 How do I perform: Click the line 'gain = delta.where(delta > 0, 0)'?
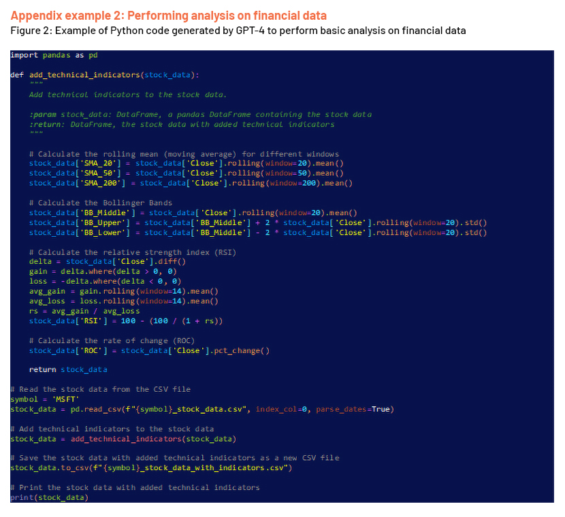click(103, 271)
